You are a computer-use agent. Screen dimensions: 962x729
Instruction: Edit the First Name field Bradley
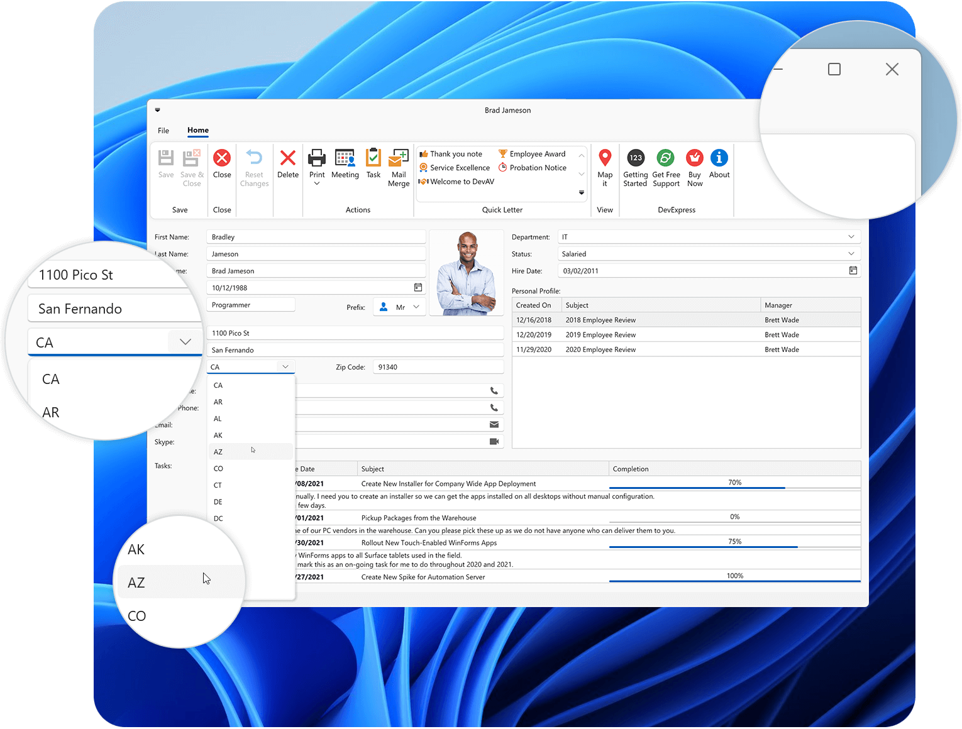(316, 237)
